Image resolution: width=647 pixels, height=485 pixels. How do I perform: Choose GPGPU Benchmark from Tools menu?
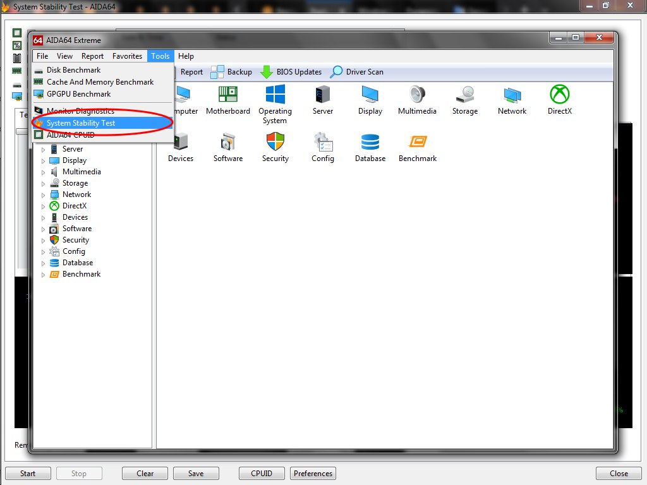click(102, 94)
